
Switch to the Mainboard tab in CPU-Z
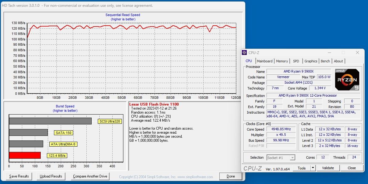point(265,61)
